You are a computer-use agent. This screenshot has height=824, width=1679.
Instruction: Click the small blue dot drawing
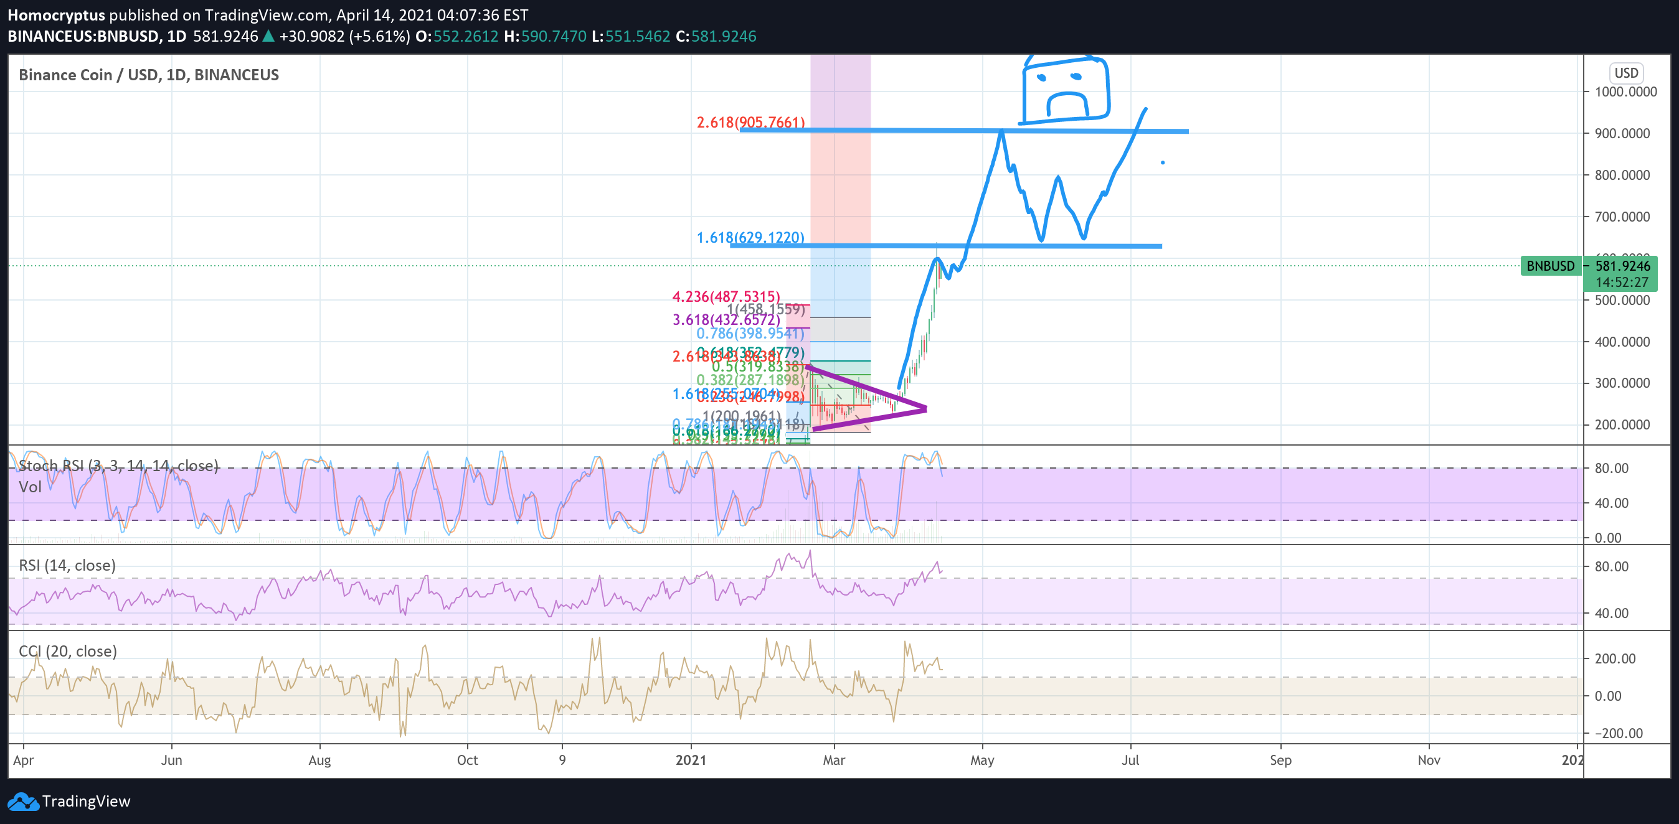[1163, 163]
